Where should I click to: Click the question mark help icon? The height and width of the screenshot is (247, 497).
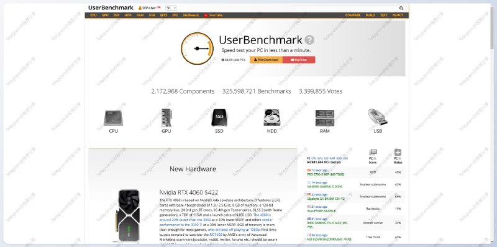click(309, 40)
